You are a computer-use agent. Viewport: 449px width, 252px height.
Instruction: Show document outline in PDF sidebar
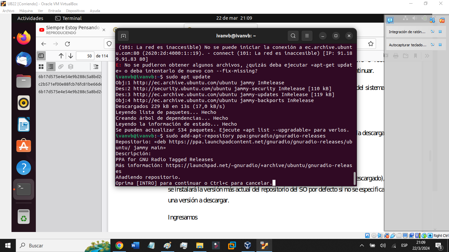pos(51,67)
